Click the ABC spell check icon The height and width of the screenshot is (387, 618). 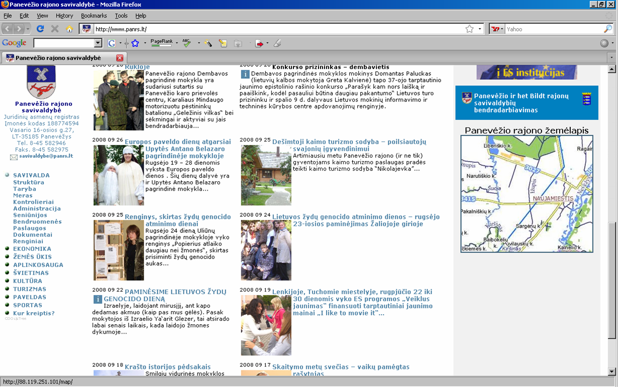click(x=187, y=43)
